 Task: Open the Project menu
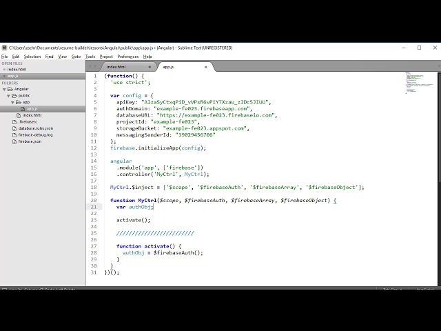[106, 57]
